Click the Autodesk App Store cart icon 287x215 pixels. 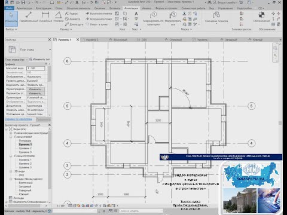(241, 2)
